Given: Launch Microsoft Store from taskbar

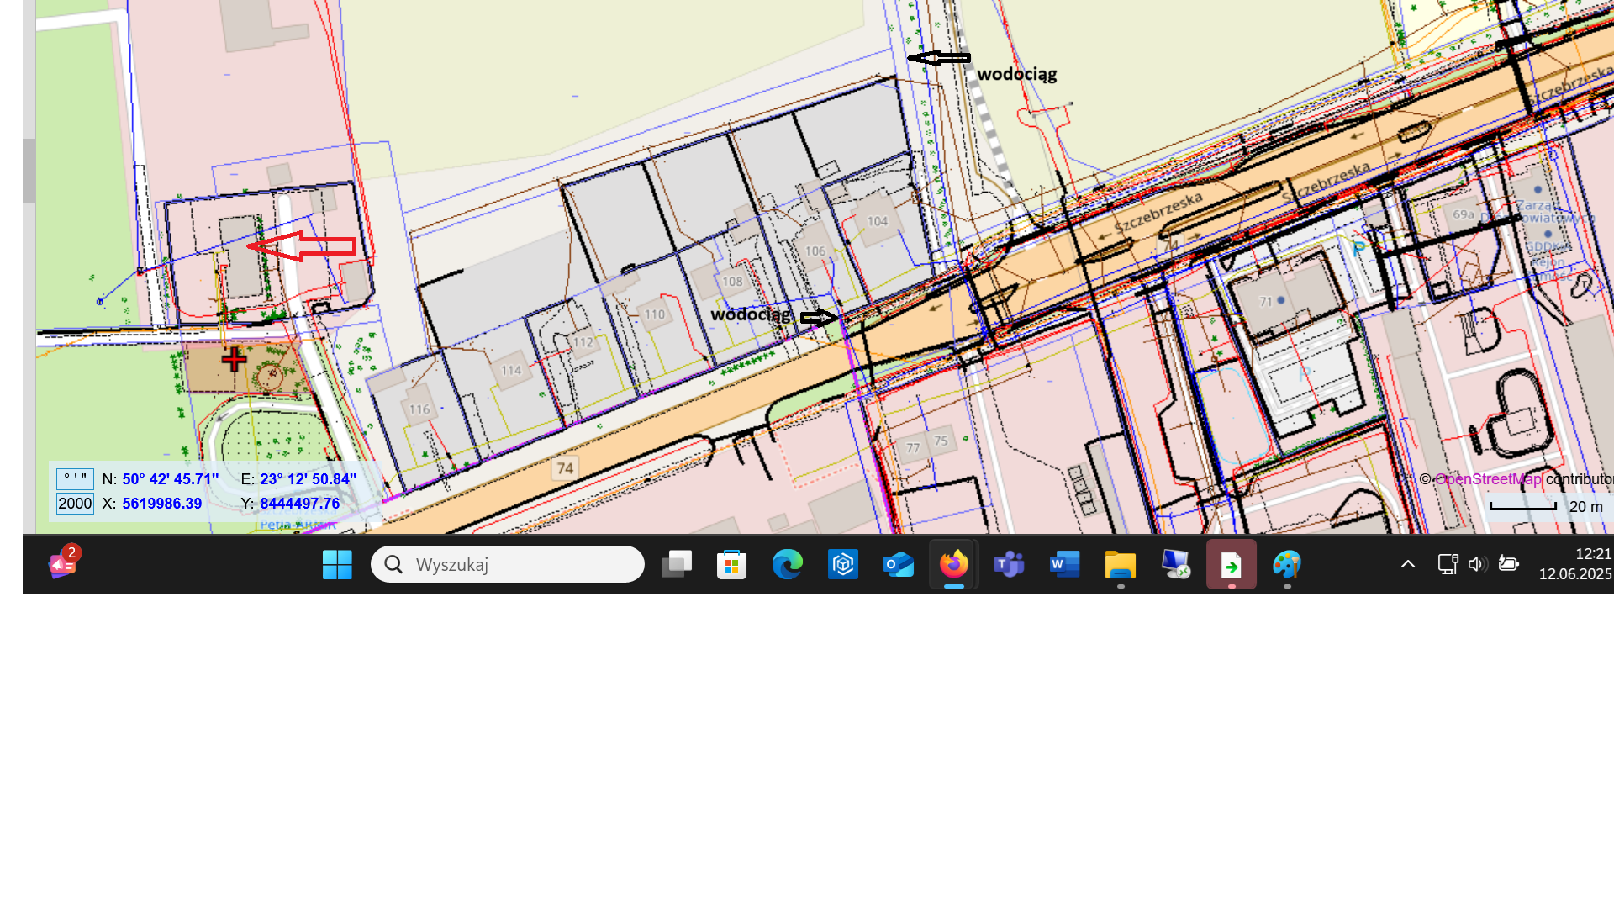Looking at the screenshot, I should coord(731,565).
